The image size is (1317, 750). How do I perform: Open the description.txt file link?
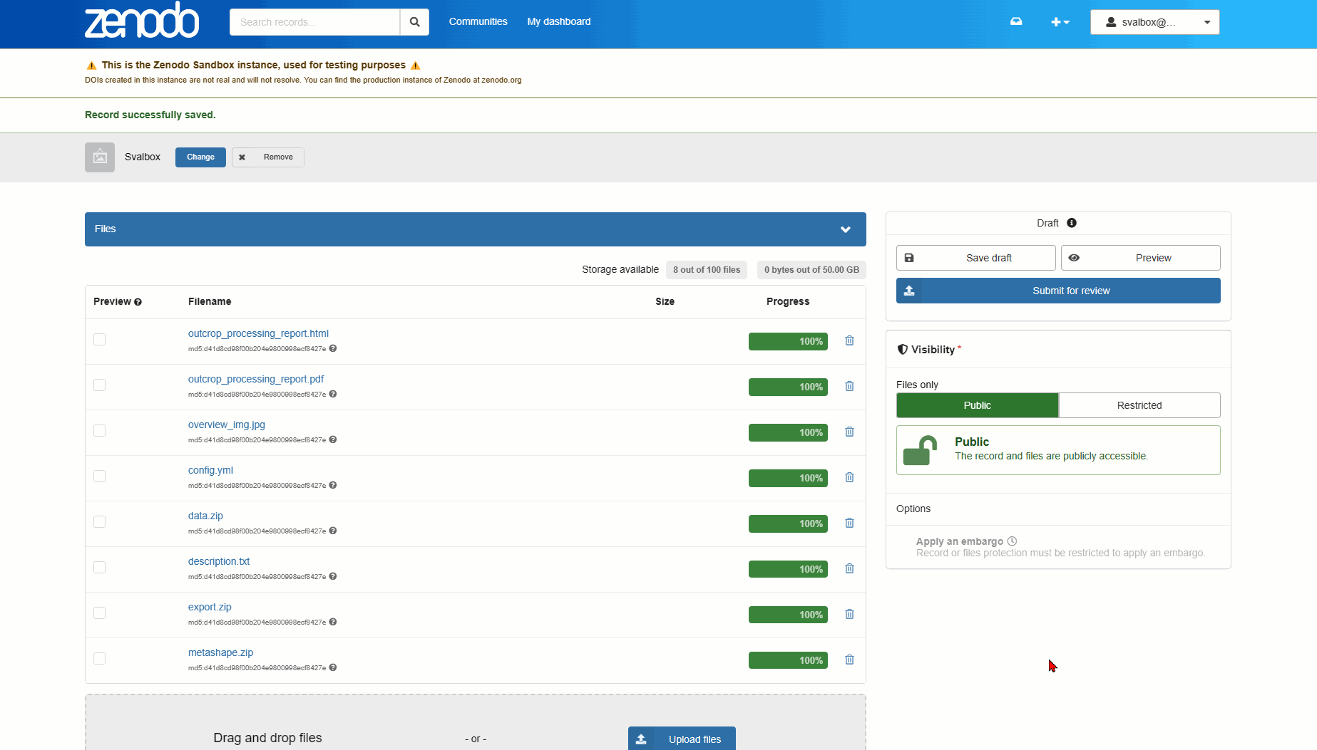click(219, 561)
